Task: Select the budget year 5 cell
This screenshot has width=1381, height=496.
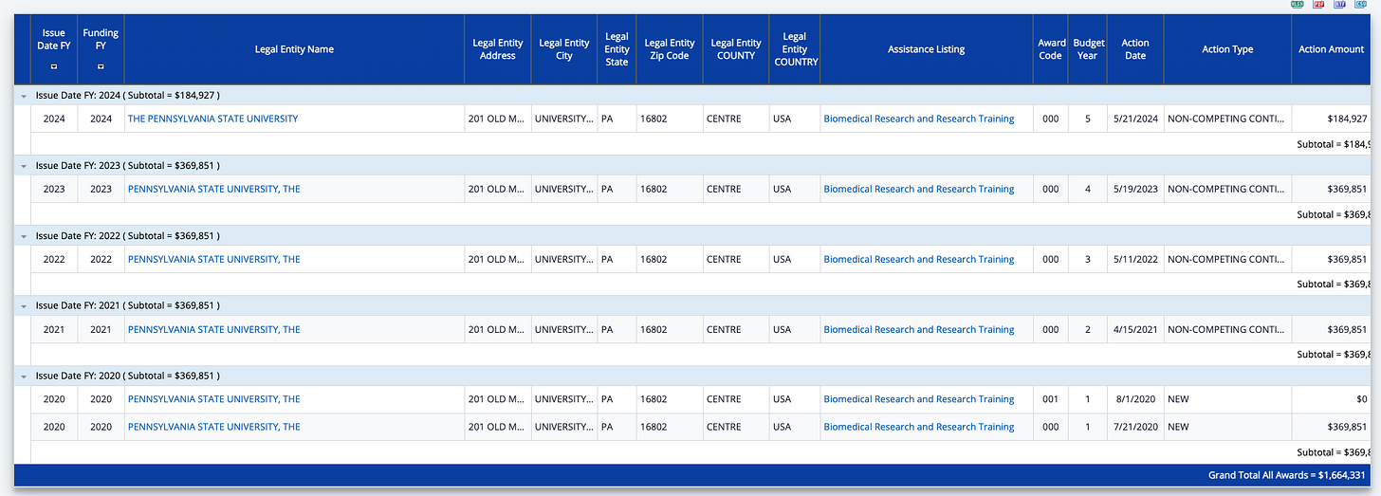Action: [1088, 119]
